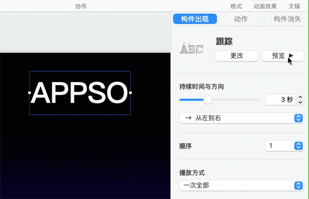
Task: Click the 更改 change effect button
Action: click(237, 56)
